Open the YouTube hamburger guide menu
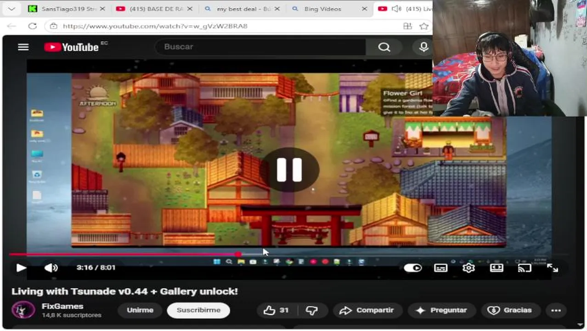The height and width of the screenshot is (331, 587). [x=23, y=47]
